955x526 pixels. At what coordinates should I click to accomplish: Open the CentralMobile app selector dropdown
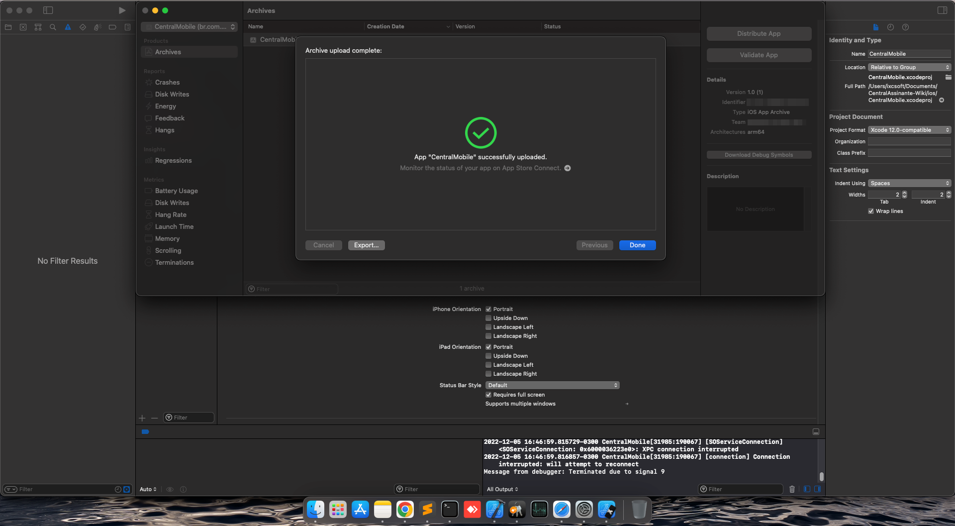pos(189,27)
